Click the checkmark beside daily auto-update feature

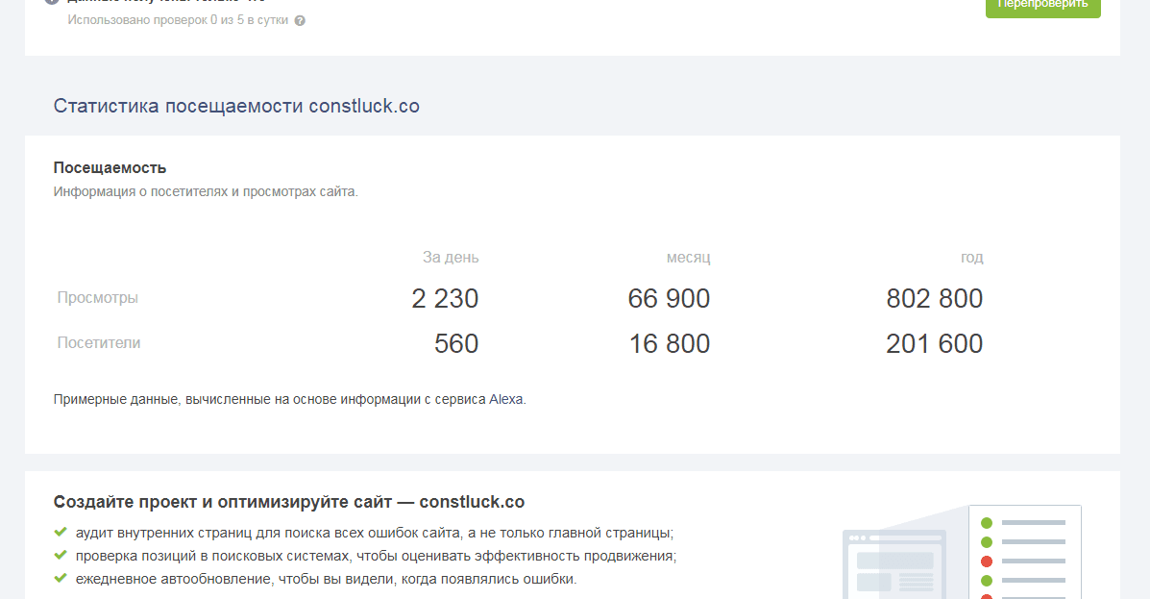pos(60,577)
